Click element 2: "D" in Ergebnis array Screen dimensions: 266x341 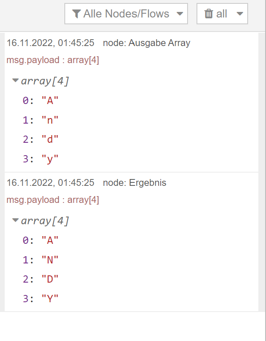(40, 279)
